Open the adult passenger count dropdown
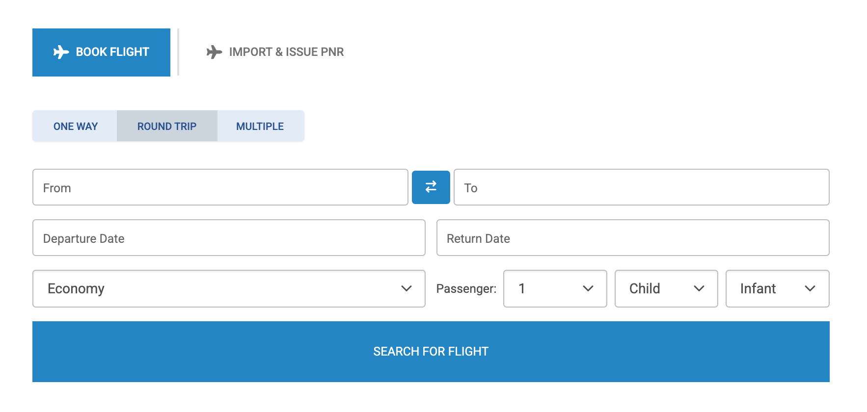This screenshot has width=867, height=412. 555,288
